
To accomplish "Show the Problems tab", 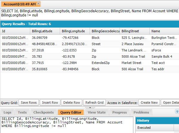I will click(x=141, y=112).
